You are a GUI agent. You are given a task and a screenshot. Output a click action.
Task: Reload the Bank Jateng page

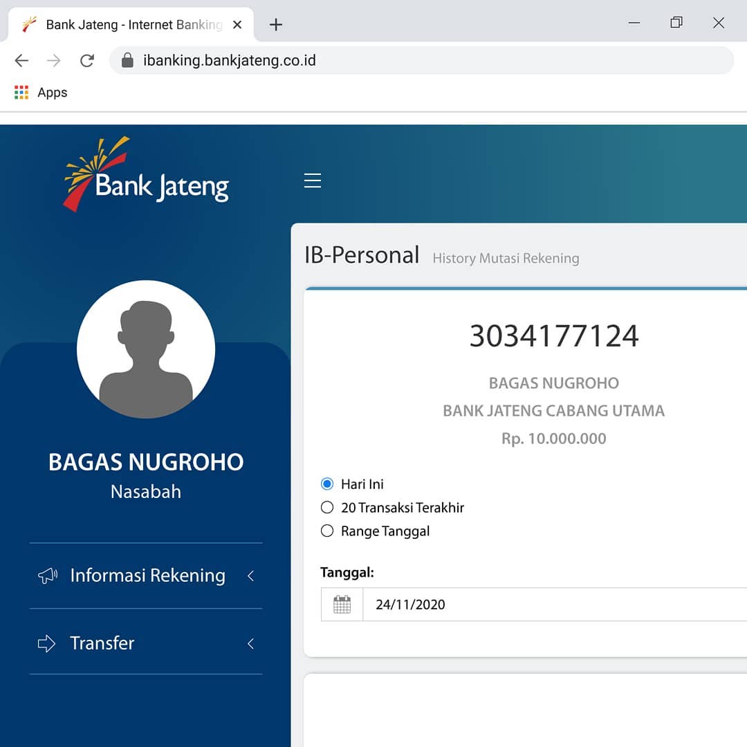click(x=86, y=60)
